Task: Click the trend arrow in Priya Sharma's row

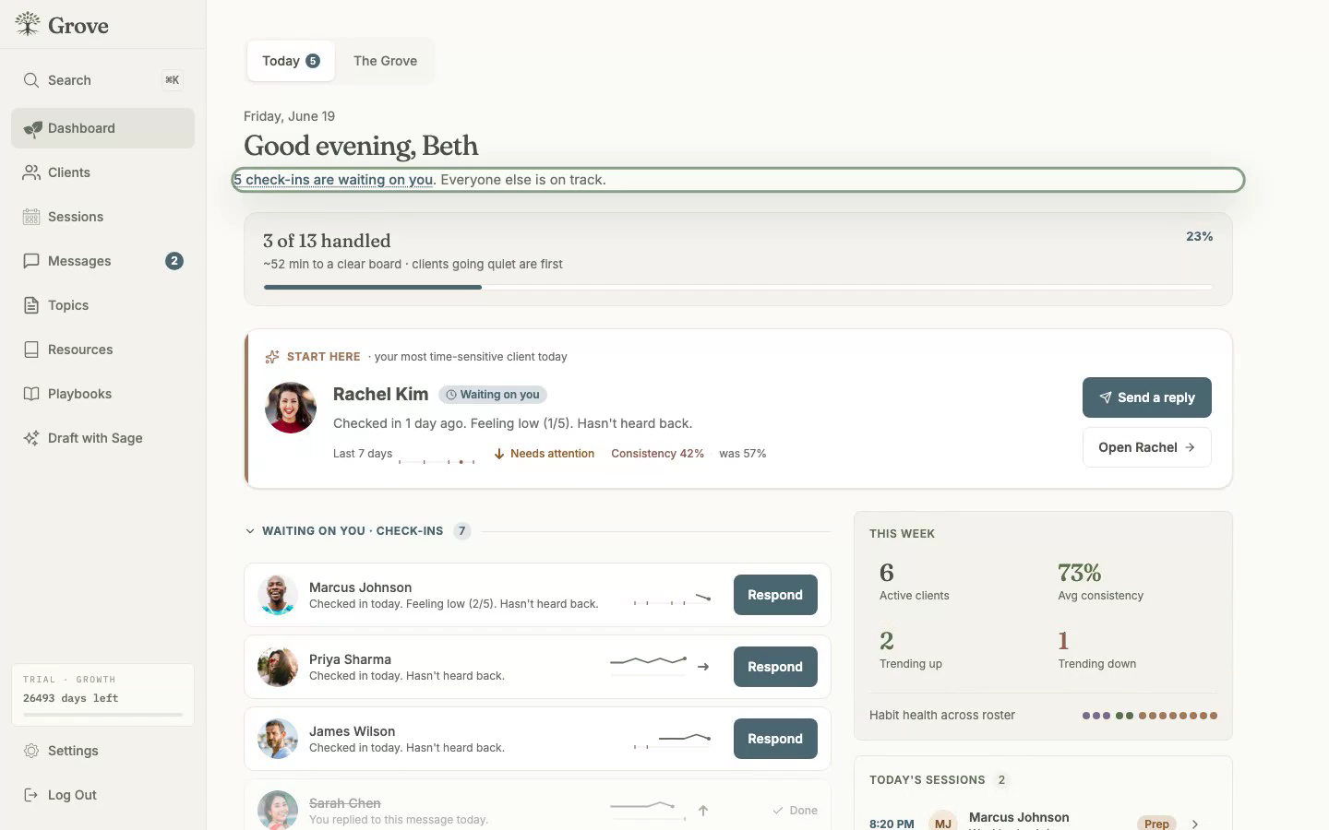Action: [703, 667]
